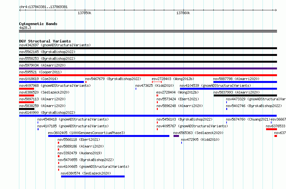Select esv2728404 Wong2012b label
Screen dimensions: 286x189
(177, 92)
